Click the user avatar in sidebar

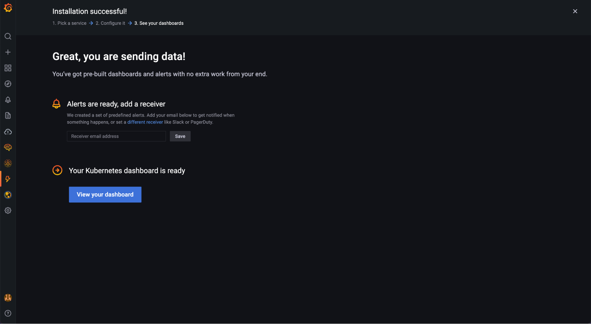pos(8,298)
